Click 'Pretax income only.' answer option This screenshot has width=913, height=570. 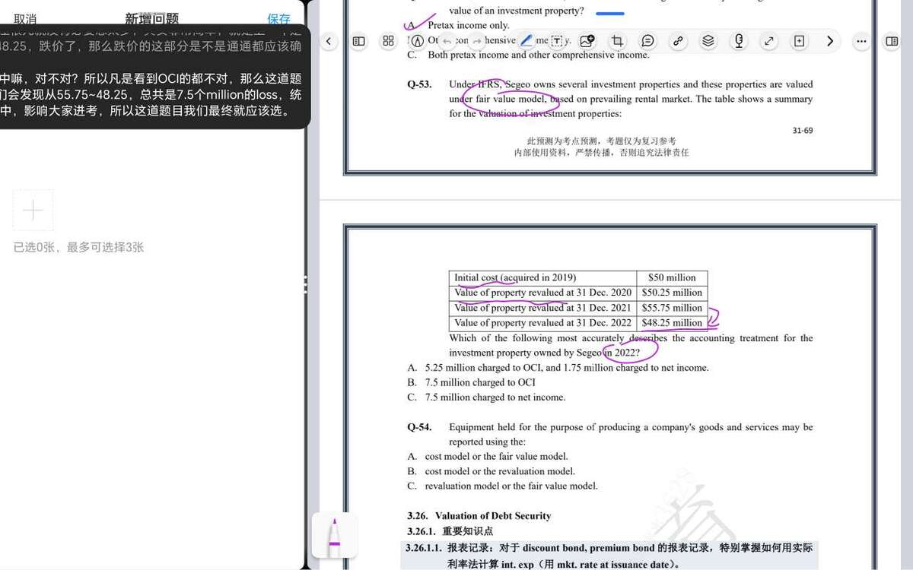click(458, 25)
